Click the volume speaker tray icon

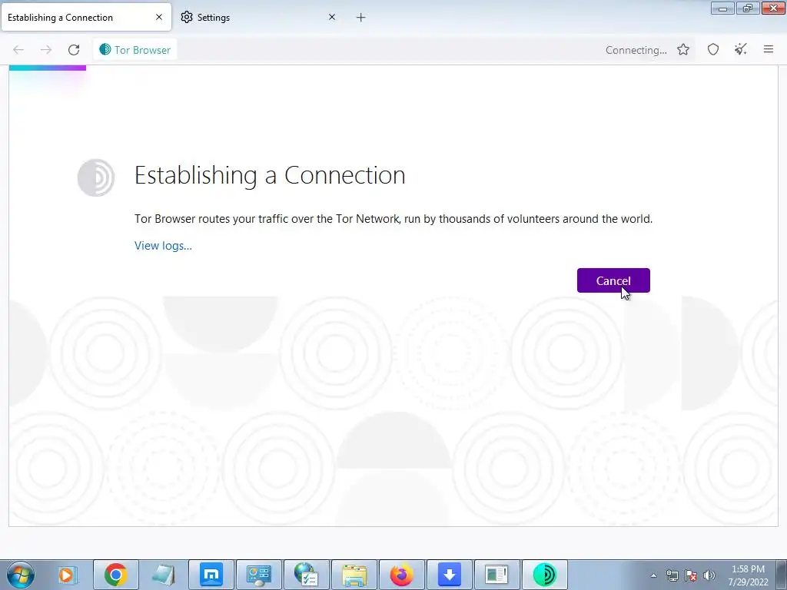(709, 575)
